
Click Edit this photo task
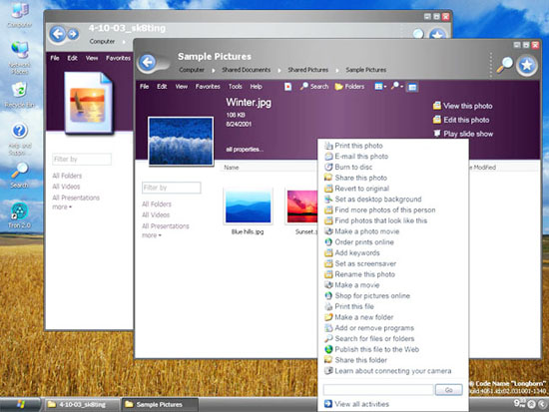coord(461,120)
